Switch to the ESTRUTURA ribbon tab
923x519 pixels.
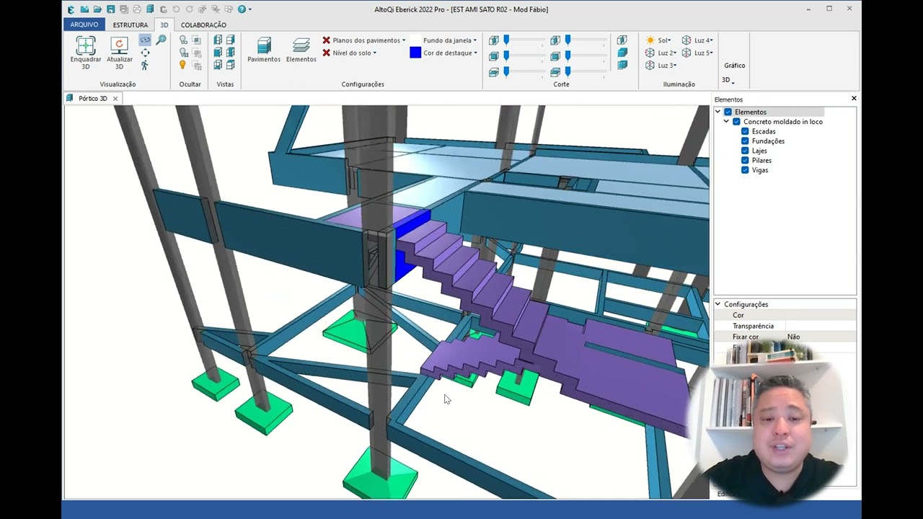click(x=131, y=25)
